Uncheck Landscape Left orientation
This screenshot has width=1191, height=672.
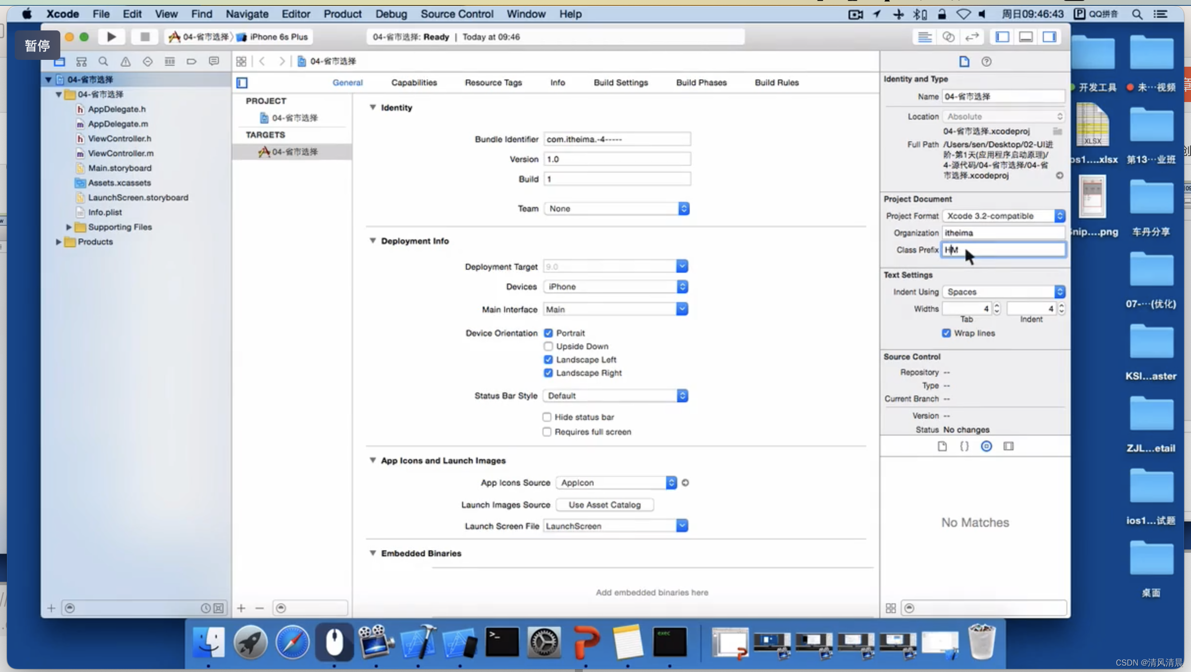(x=548, y=360)
